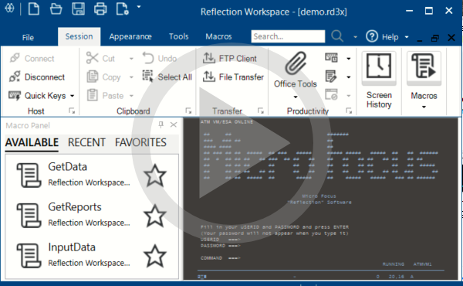Pin the Macro Panel
This screenshot has height=286, width=463.
(161, 124)
